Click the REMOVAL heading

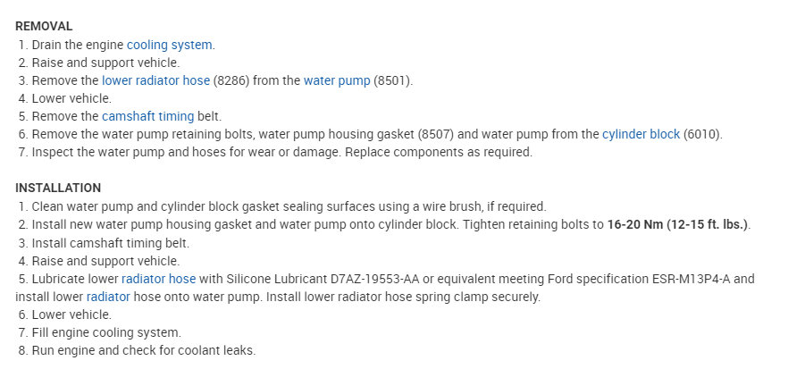pyautogui.click(x=44, y=26)
